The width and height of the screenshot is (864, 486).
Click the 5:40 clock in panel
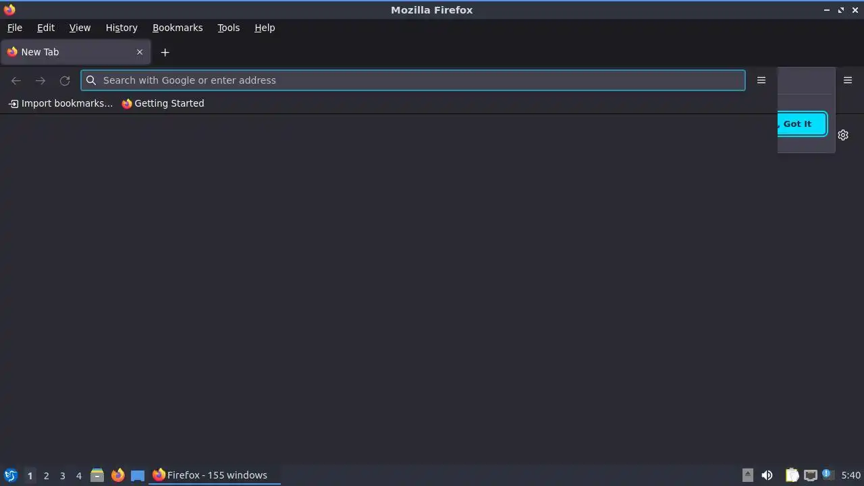[x=851, y=475]
